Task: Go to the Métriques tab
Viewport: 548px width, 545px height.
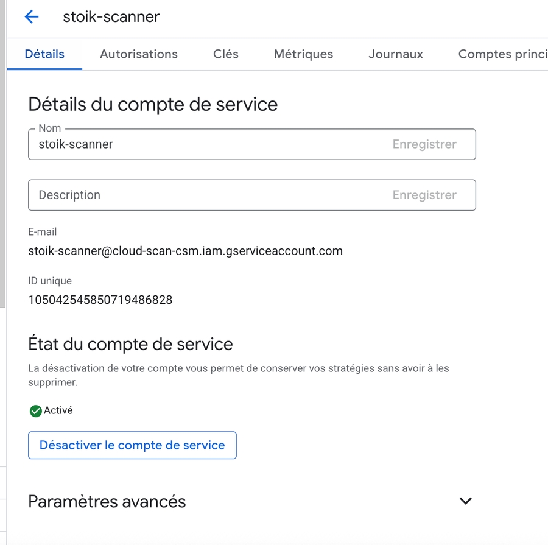Action: (x=303, y=54)
